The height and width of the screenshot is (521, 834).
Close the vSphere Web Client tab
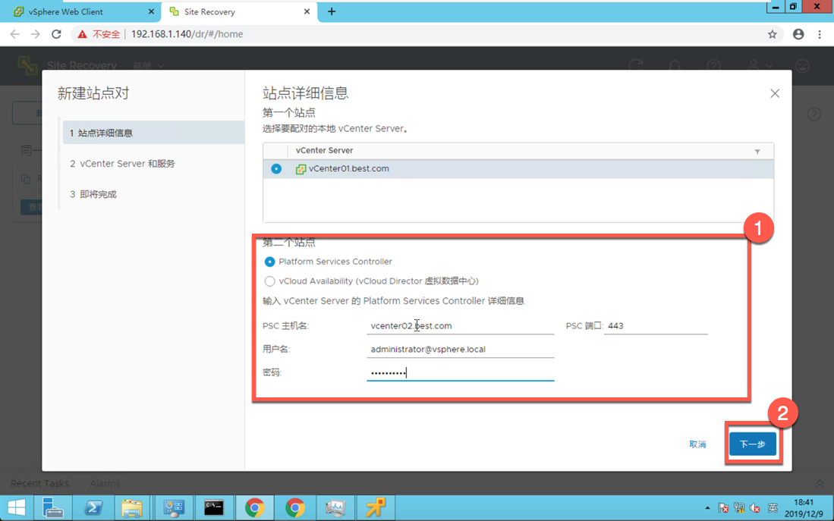(151, 11)
